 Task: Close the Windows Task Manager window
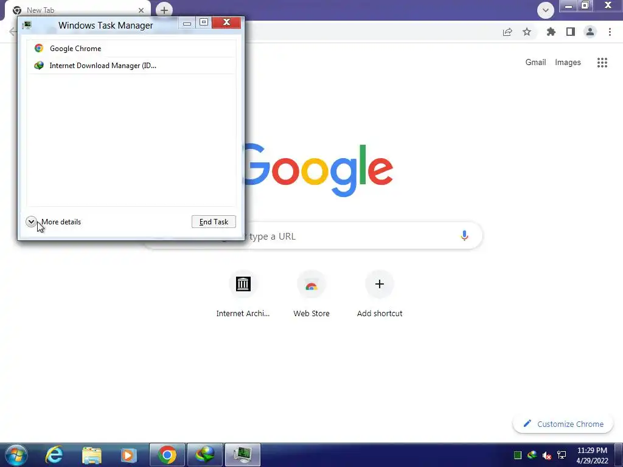click(x=226, y=22)
